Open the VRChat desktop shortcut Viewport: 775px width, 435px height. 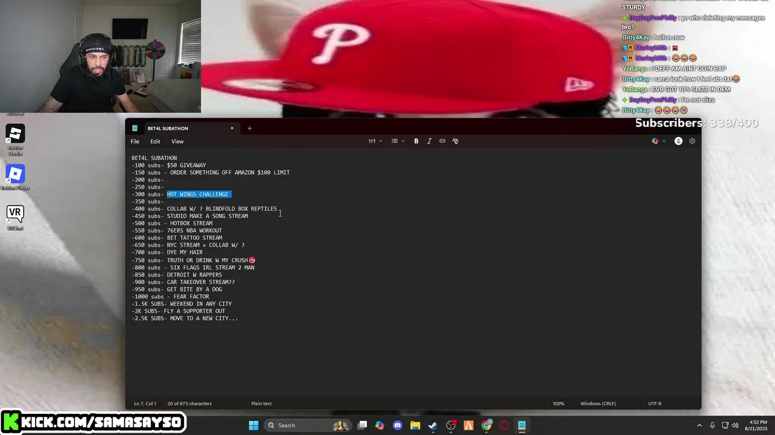(15, 217)
